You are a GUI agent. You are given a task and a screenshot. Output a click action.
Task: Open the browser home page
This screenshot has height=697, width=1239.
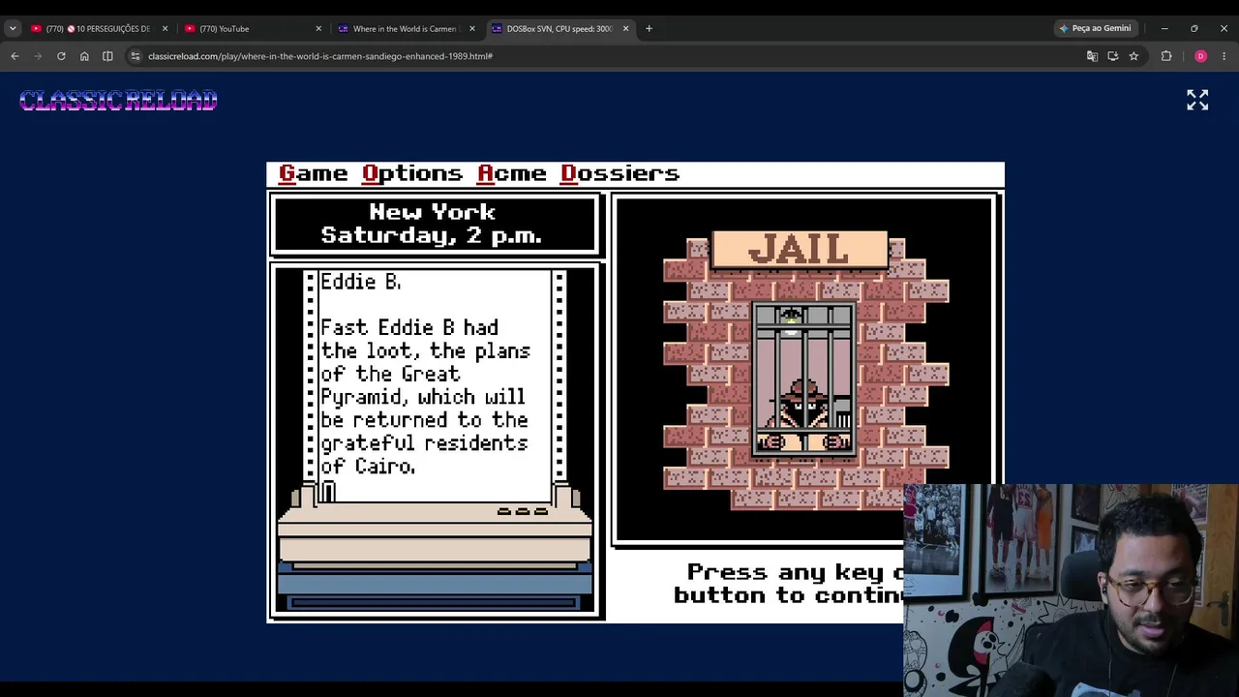point(84,56)
